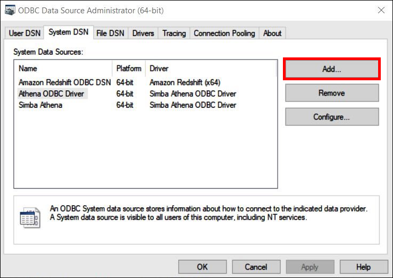Click the Cancel button
The width and height of the screenshot is (393, 278).
click(256, 267)
